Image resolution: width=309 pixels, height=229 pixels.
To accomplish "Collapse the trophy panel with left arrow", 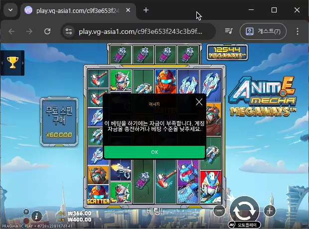I will click(2, 63).
